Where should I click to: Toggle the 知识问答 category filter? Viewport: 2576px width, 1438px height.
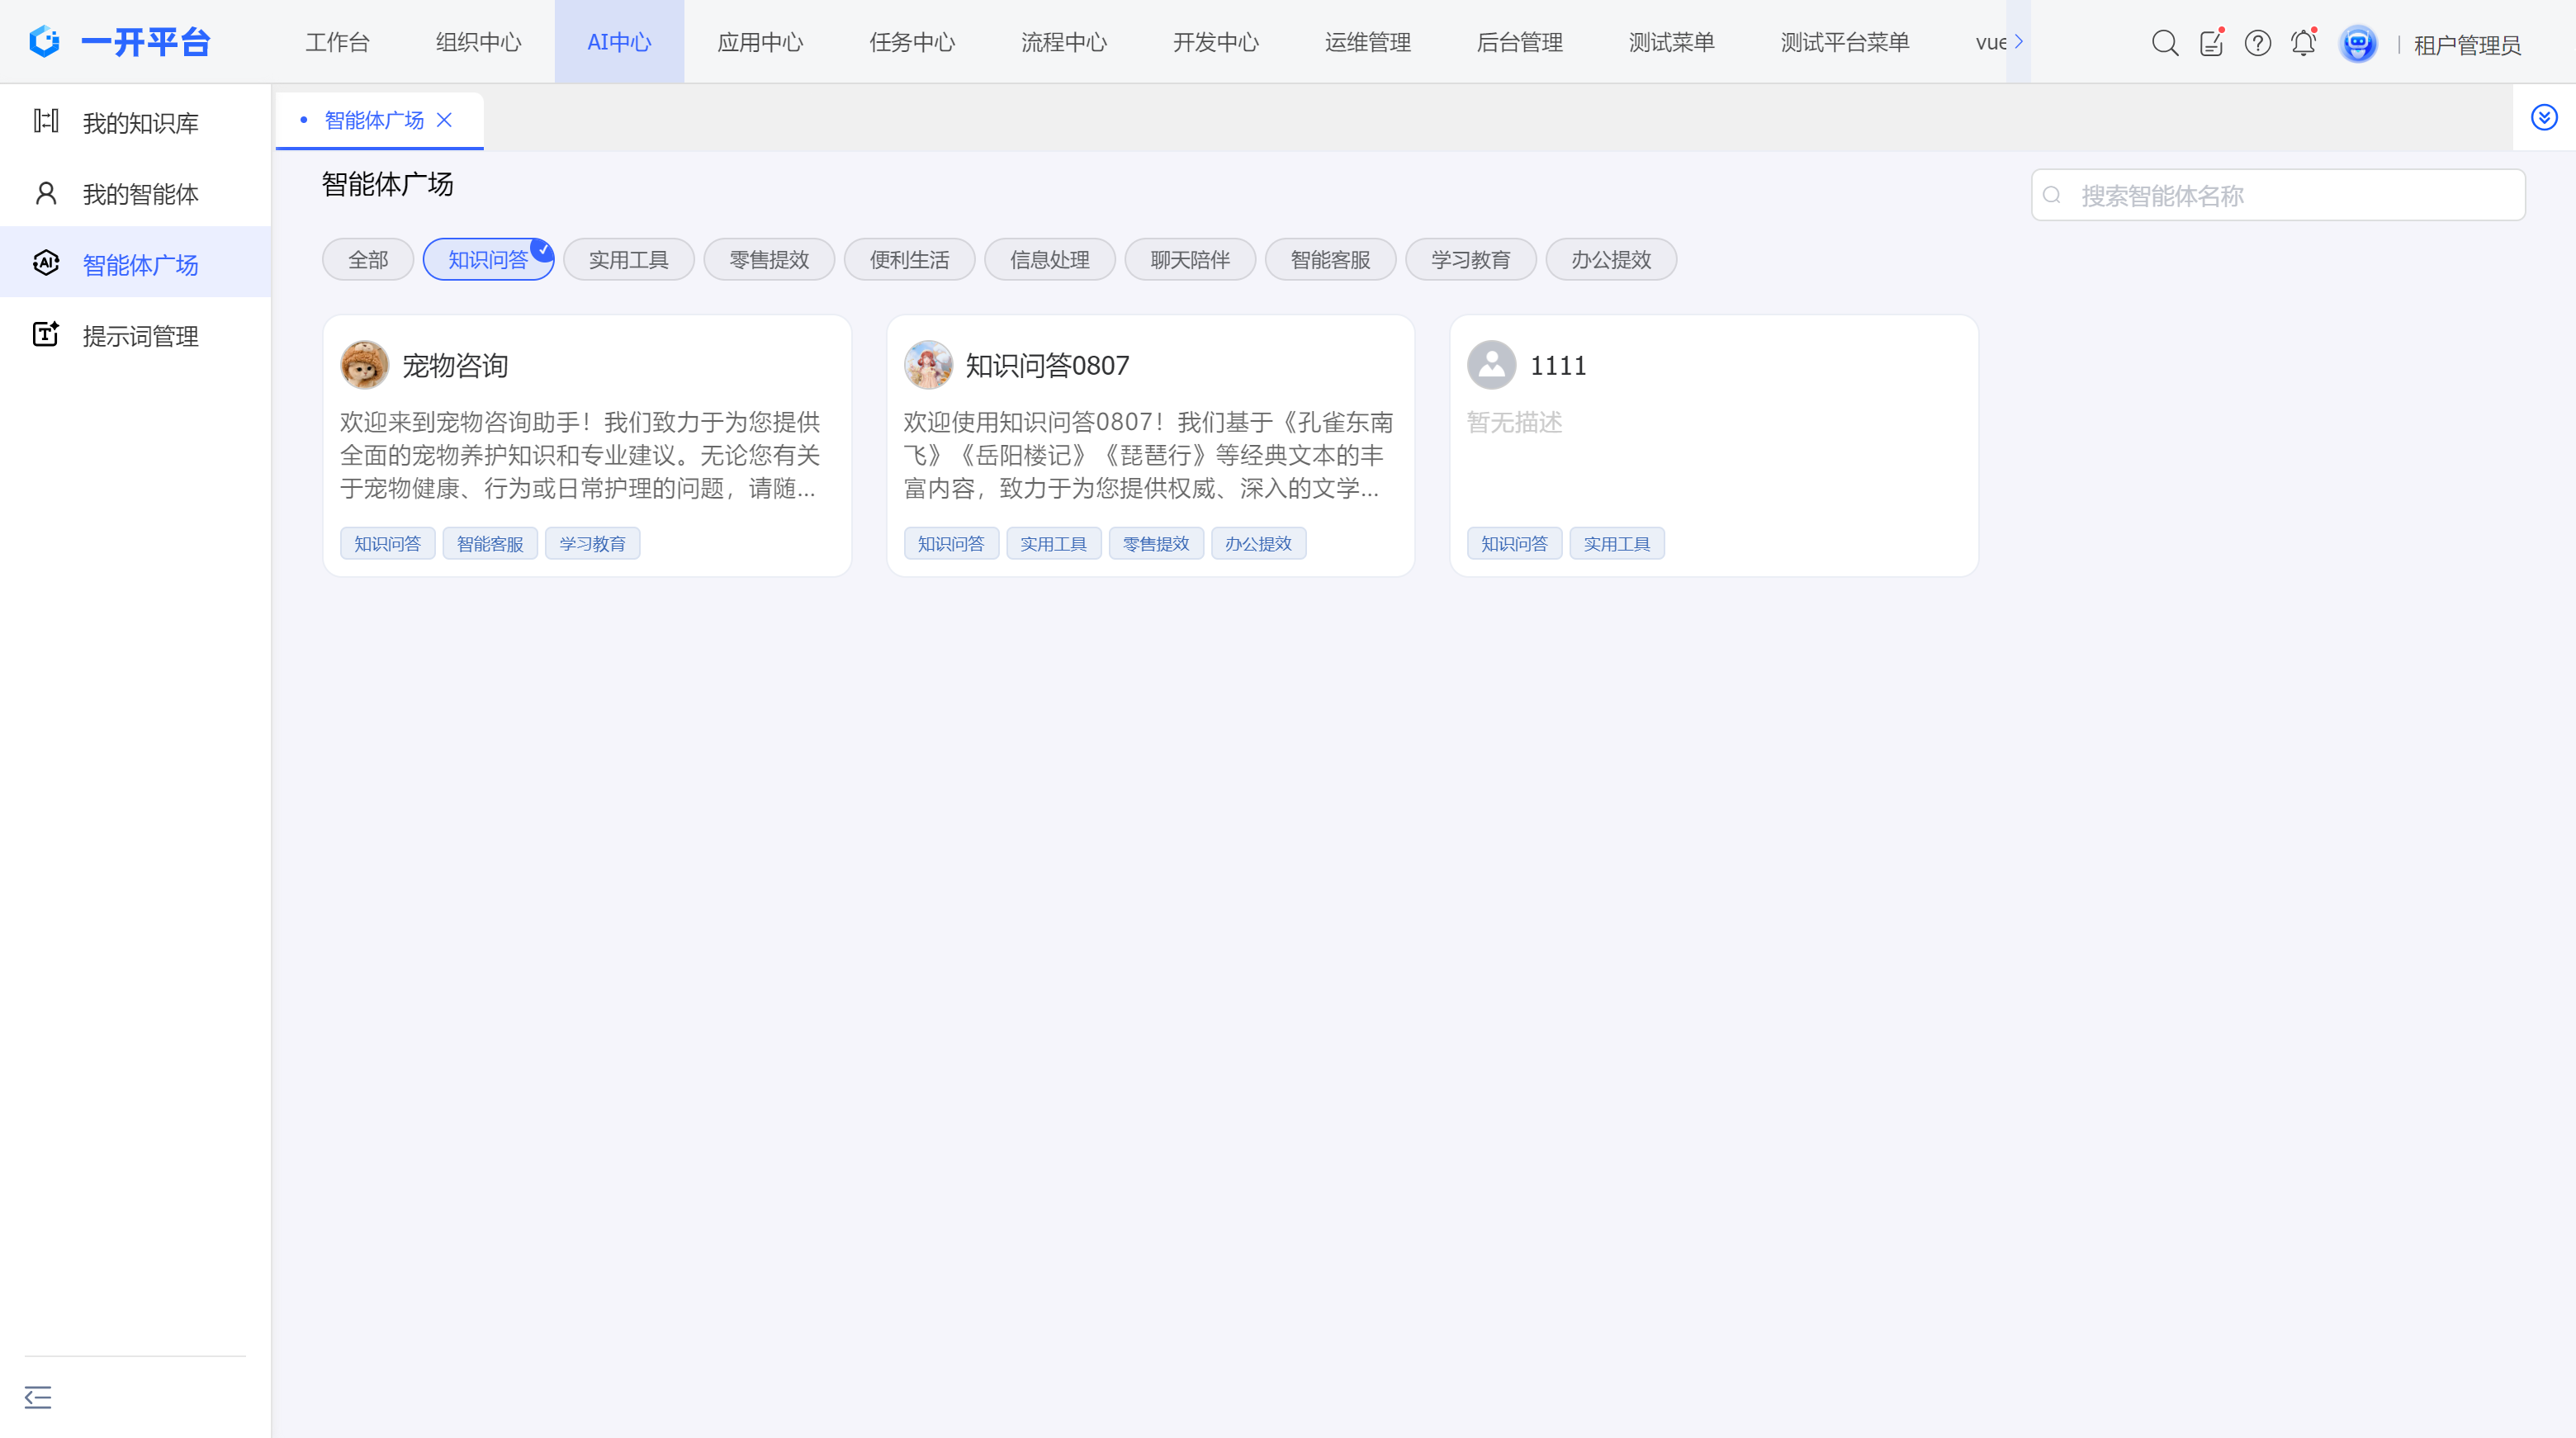(488, 260)
